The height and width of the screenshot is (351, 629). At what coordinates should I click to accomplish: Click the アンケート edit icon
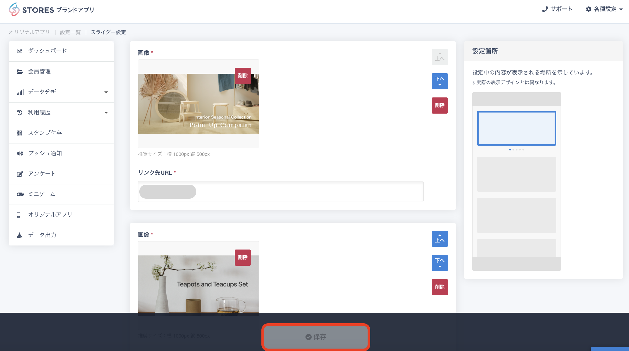coord(20,174)
